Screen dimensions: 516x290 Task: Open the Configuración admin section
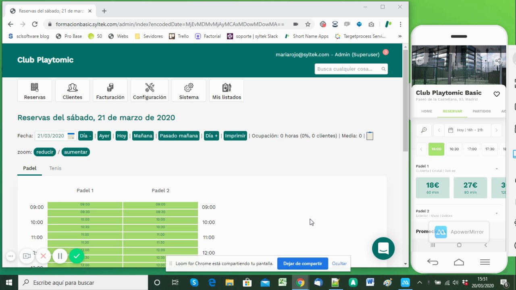click(150, 90)
